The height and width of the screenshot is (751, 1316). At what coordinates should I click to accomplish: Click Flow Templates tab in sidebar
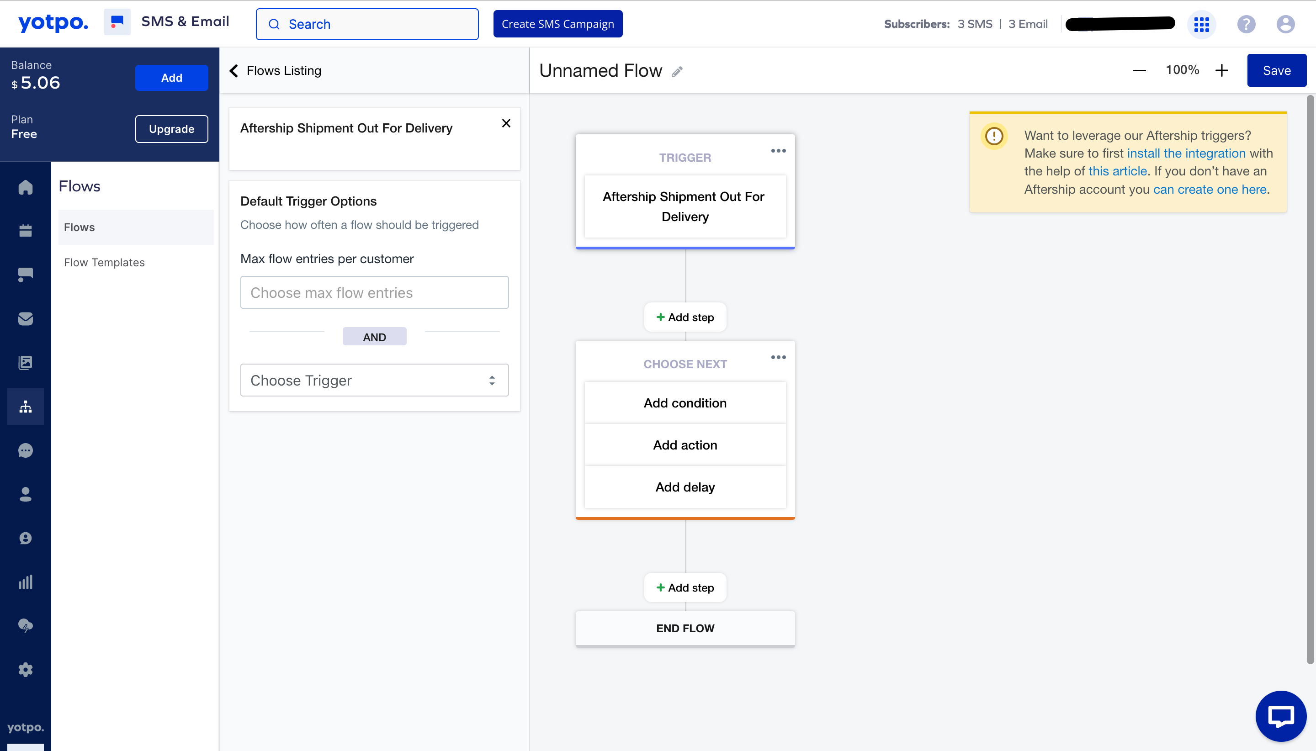click(103, 262)
